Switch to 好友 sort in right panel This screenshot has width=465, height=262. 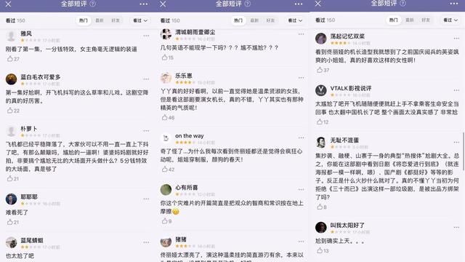point(426,20)
